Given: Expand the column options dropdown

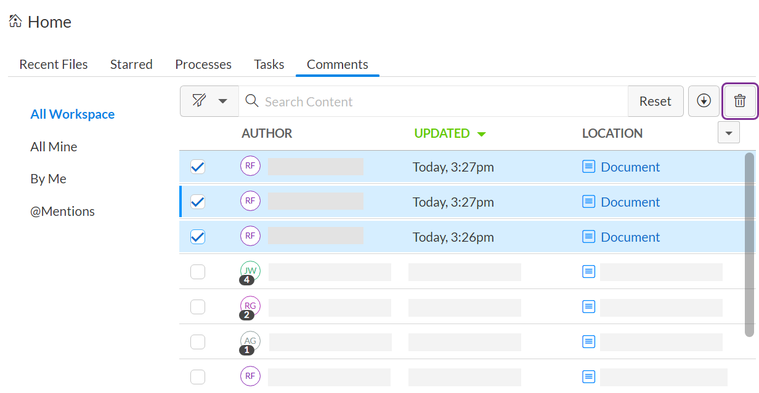Looking at the screenshot, I should pyautogui.click(x=729, y=133).
